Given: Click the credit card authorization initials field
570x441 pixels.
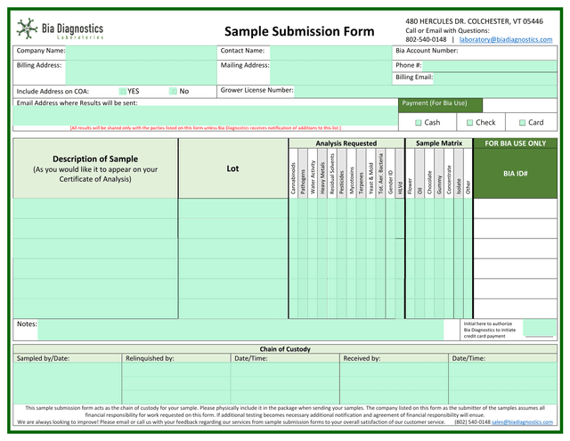Looking at the screenshot, I should pos(540,328).
